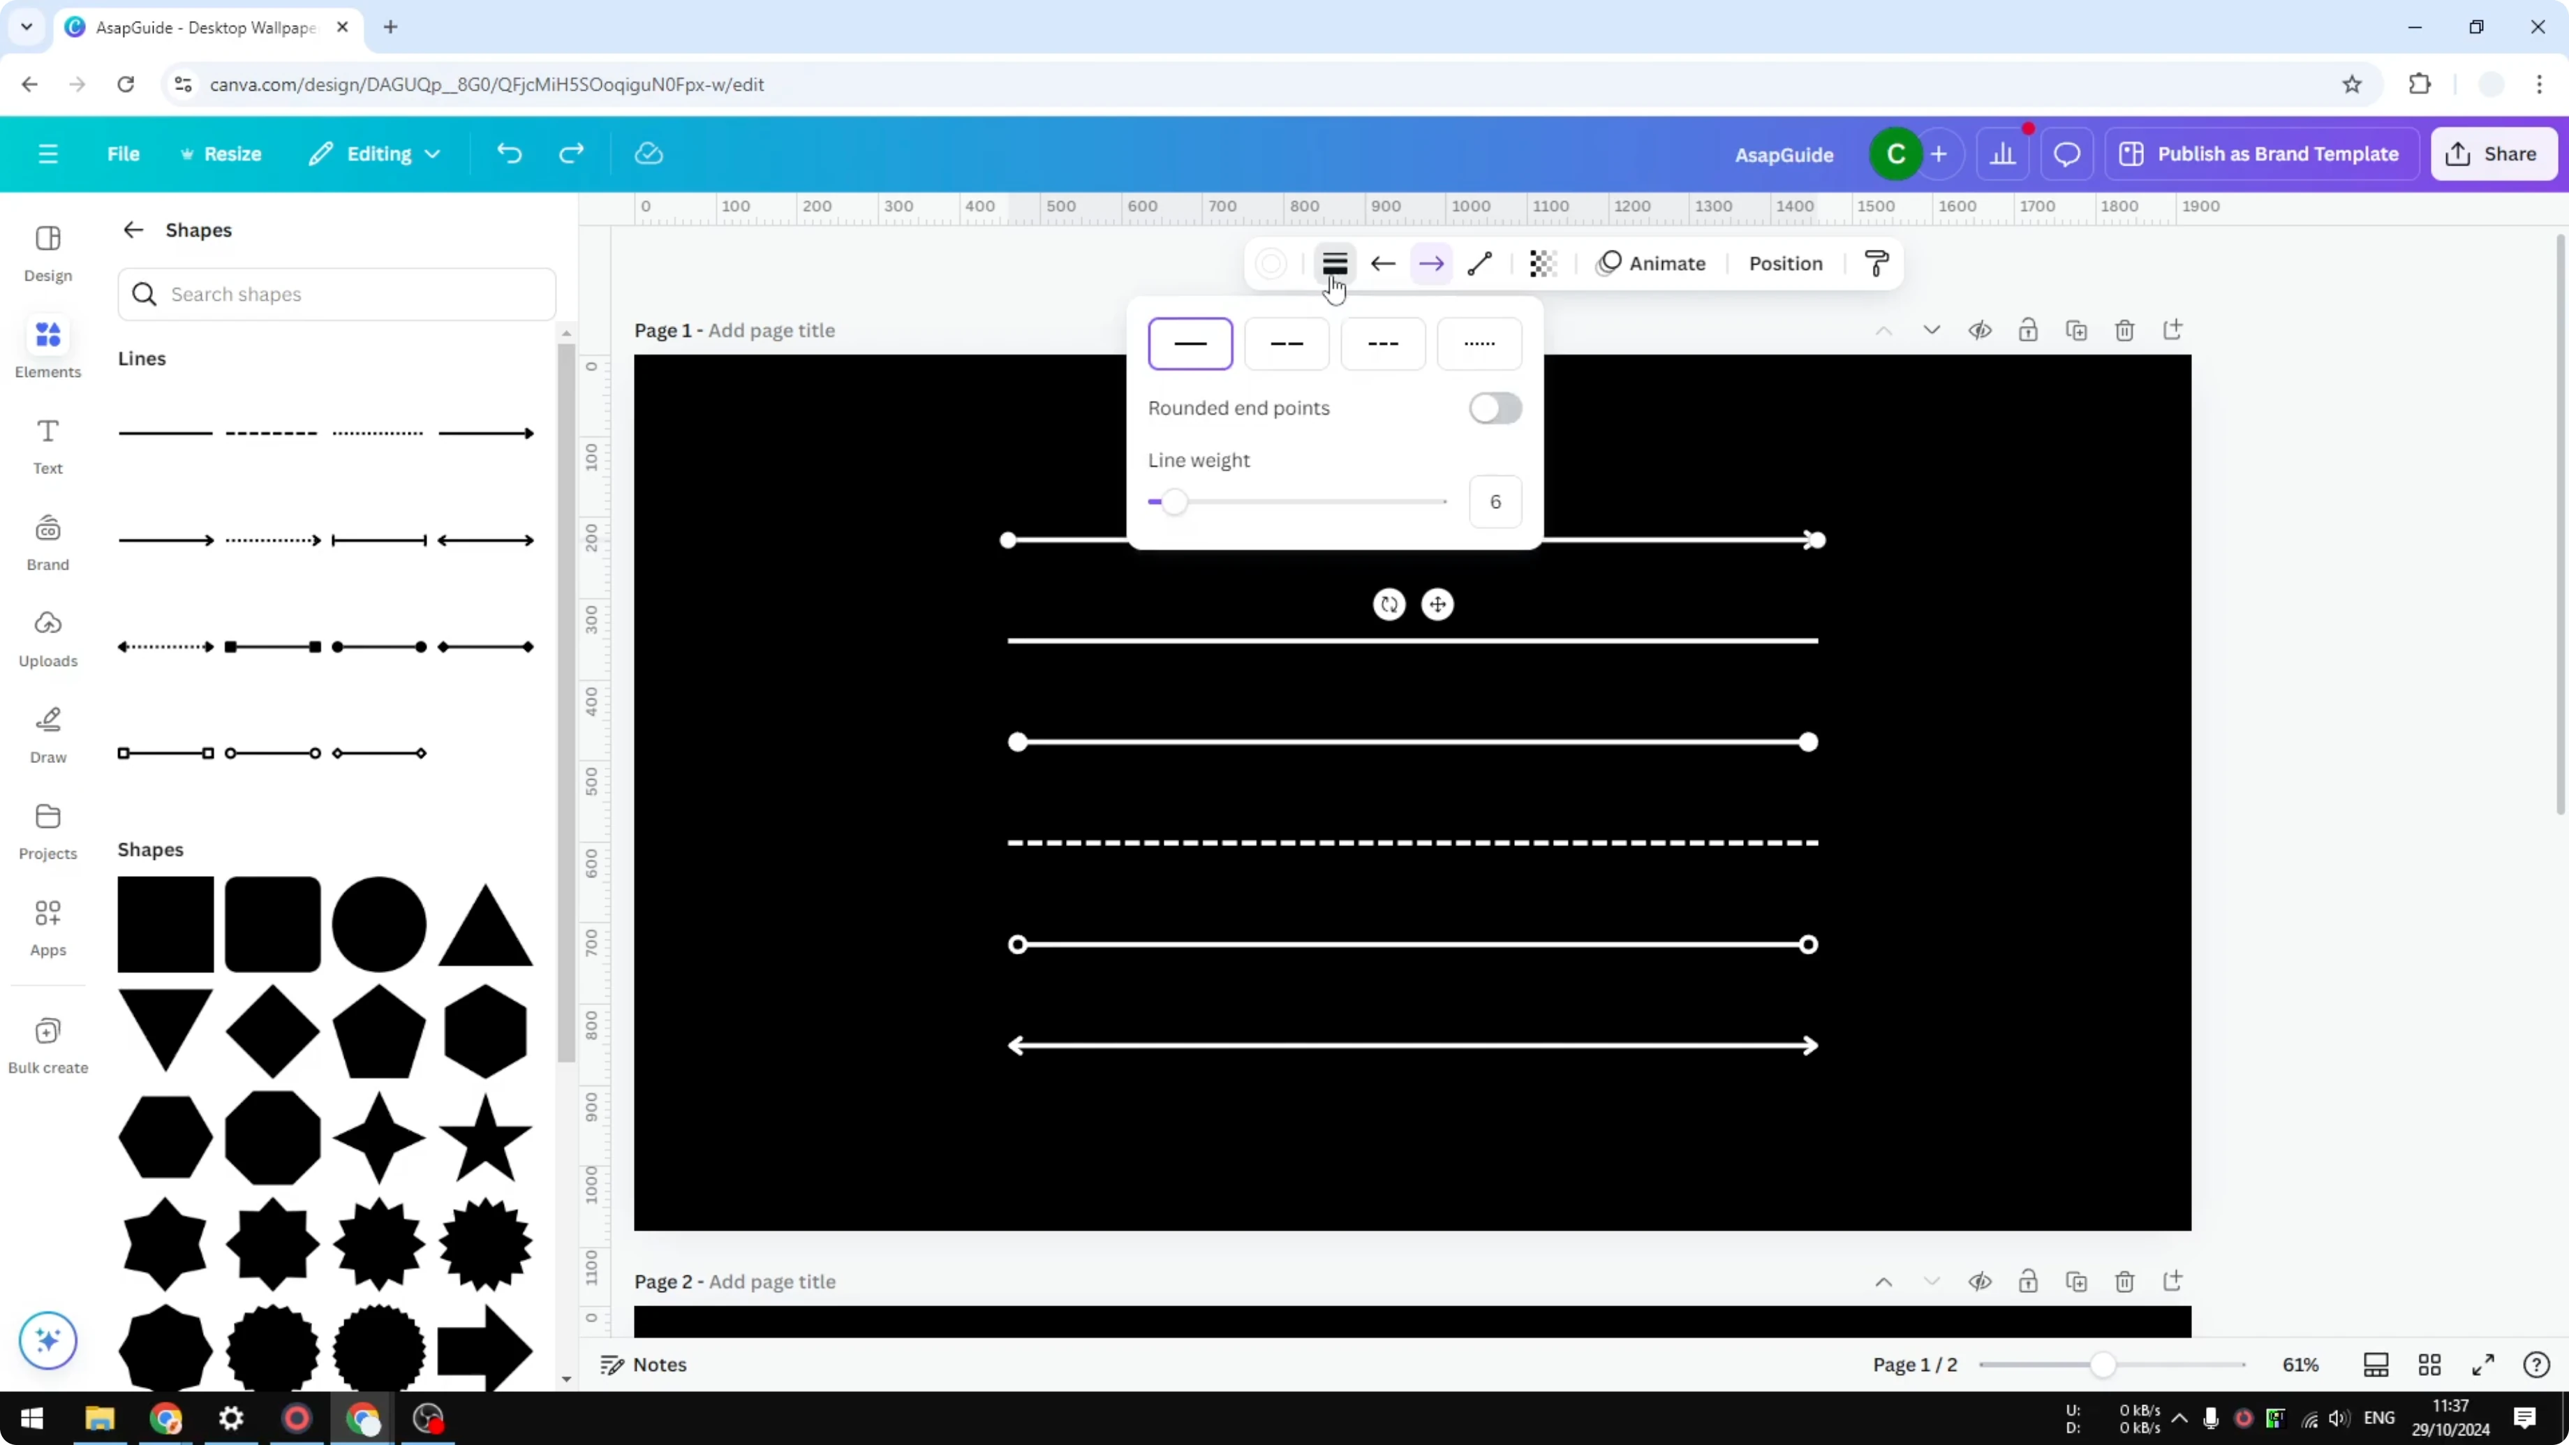Select the Draw tool in sidebar
The height and width of the screenshot is (1445, 2569).
coord(47,733)
